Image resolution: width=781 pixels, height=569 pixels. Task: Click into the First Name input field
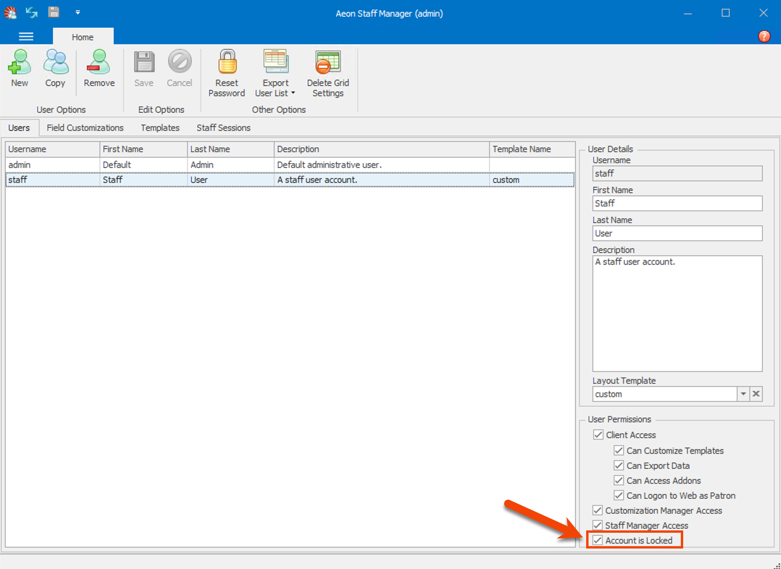[x=677, y=203]
